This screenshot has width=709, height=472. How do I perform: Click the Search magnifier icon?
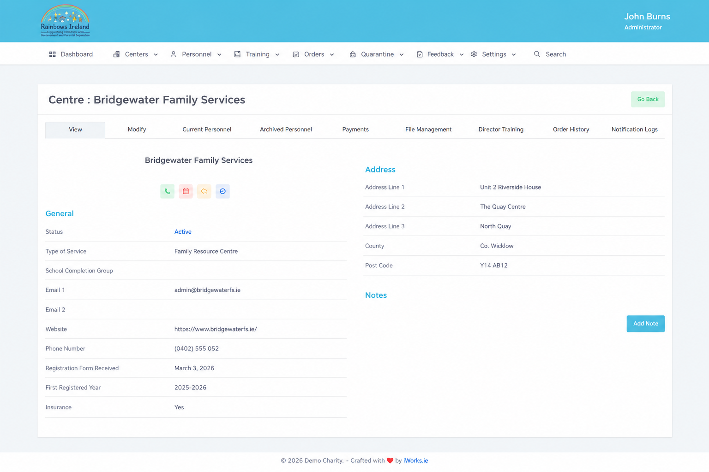[x=537, y=54]
